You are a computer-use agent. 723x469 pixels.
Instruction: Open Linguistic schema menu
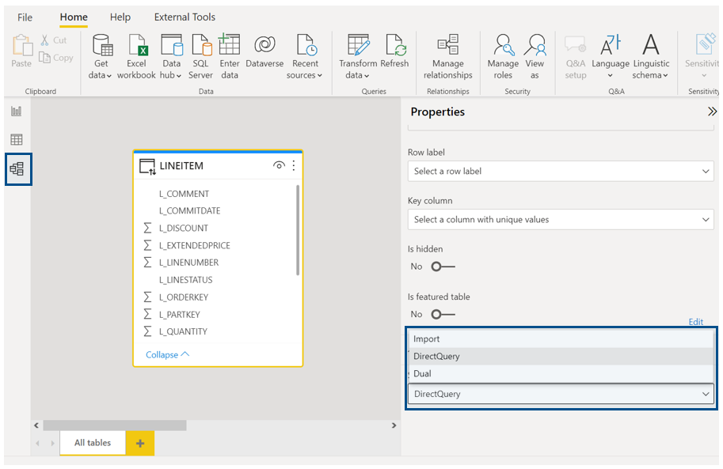tap(651, 56)
